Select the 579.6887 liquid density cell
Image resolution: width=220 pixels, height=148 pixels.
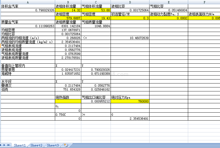pyautogui.click(x=68, y=18)
